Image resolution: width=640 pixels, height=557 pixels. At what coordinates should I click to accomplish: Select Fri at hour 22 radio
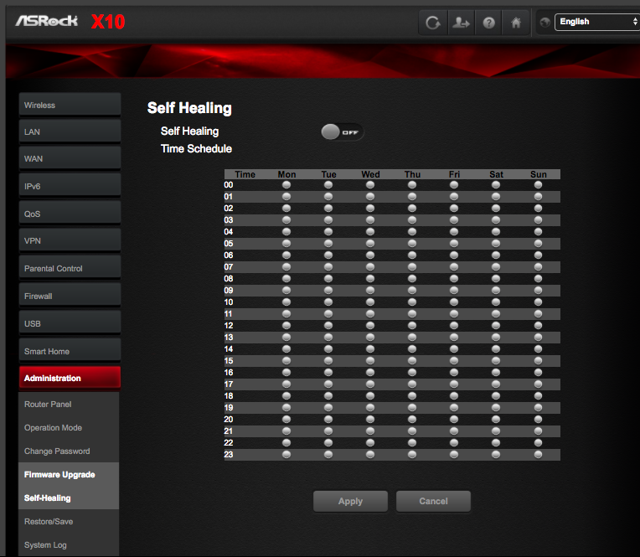454,443
